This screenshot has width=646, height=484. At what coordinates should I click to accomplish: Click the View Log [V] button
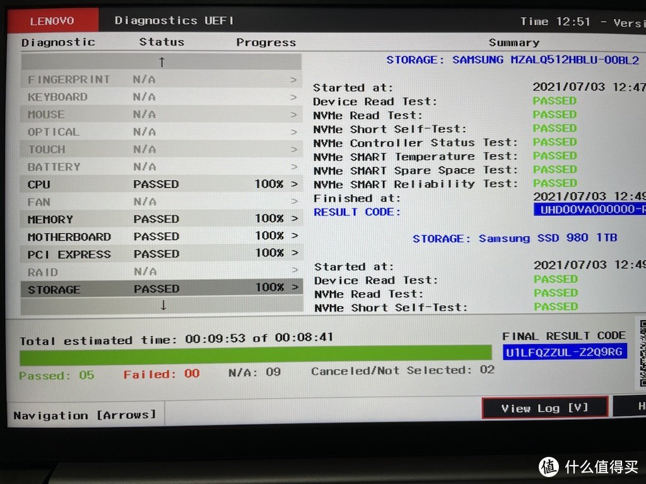[544, 408]
